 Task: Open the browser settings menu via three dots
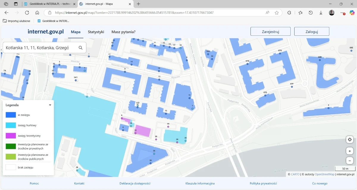342,13
